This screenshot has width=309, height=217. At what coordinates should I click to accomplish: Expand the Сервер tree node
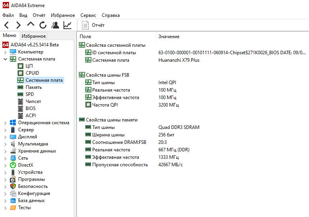[x=6, y=130]
